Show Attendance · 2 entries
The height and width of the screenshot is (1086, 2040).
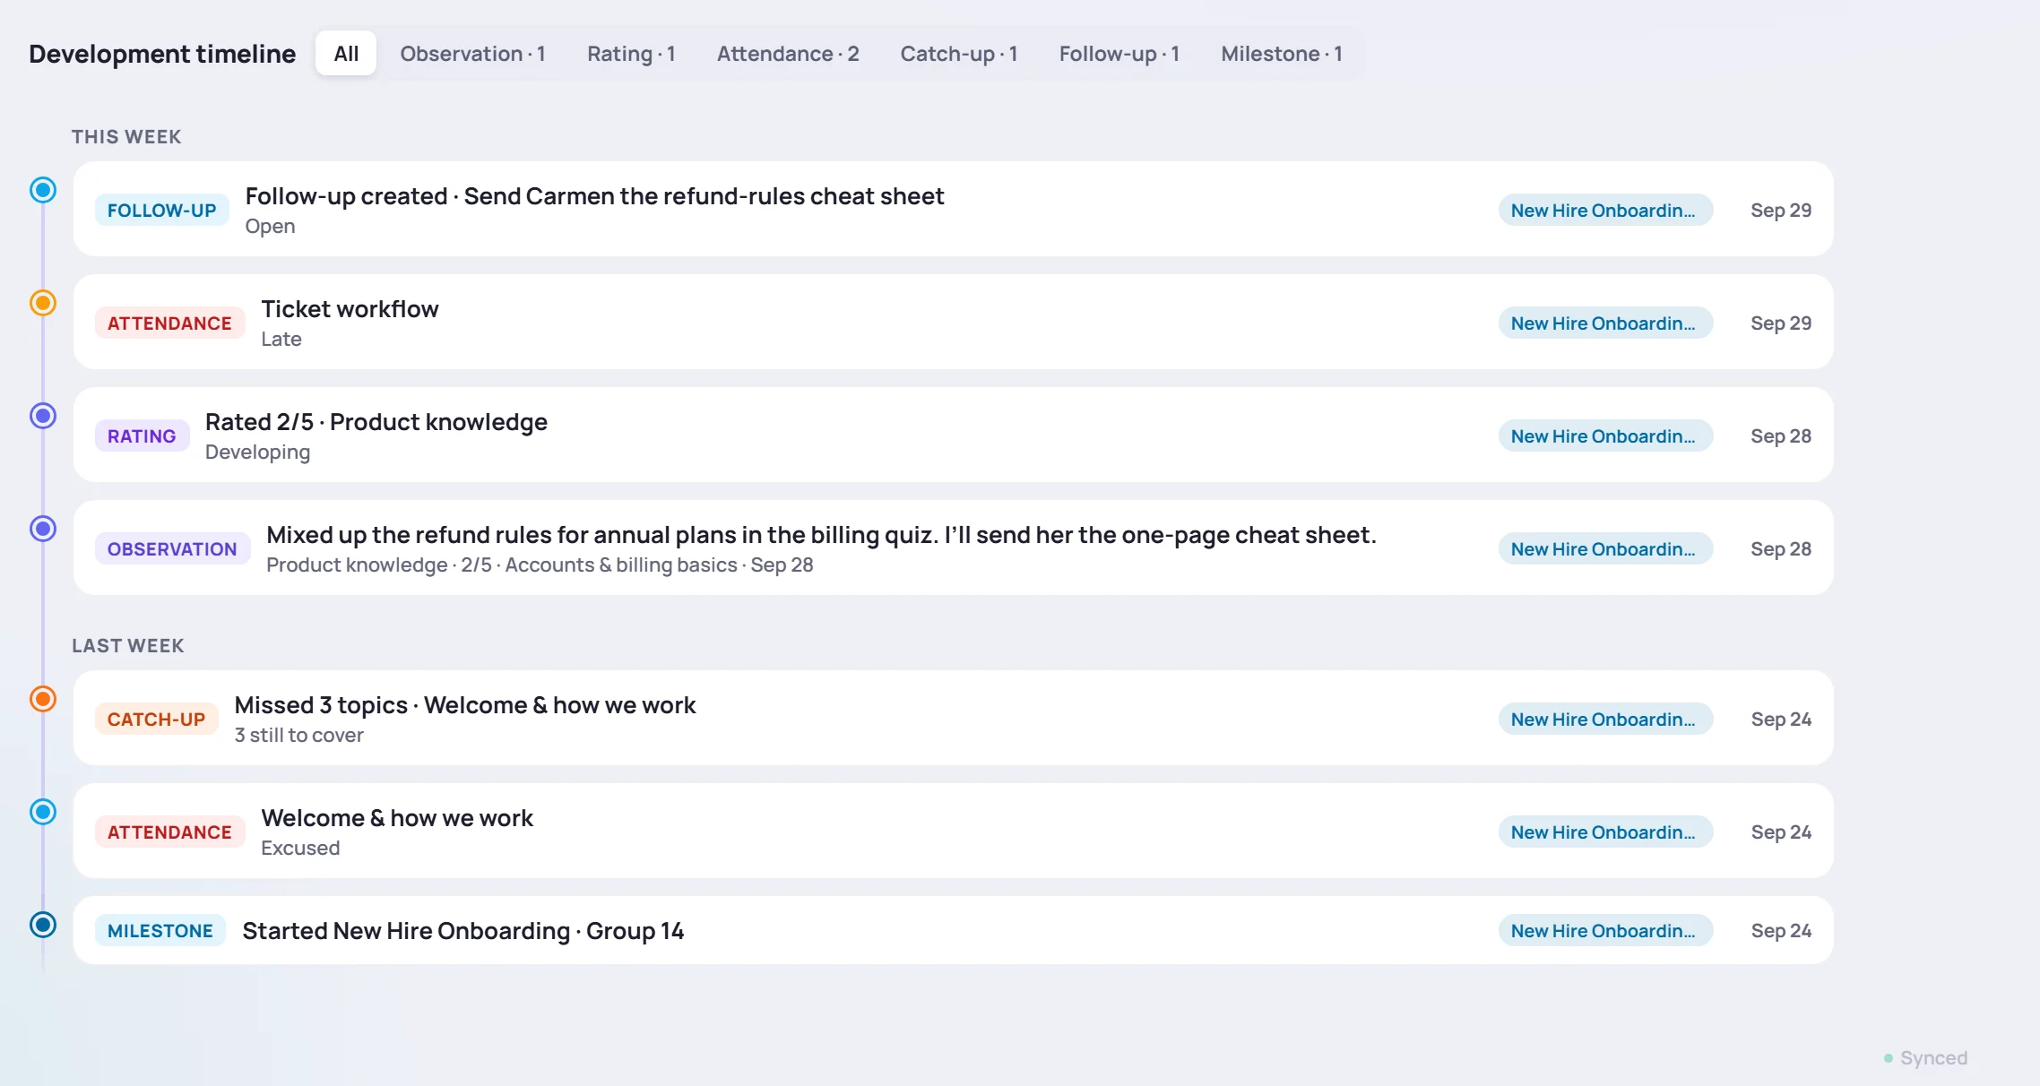click(x=788, y=54)
